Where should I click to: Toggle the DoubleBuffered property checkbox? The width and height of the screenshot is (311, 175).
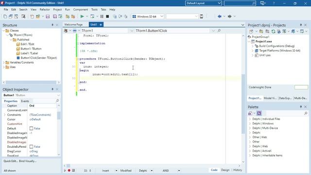click(x=31, y=147)
